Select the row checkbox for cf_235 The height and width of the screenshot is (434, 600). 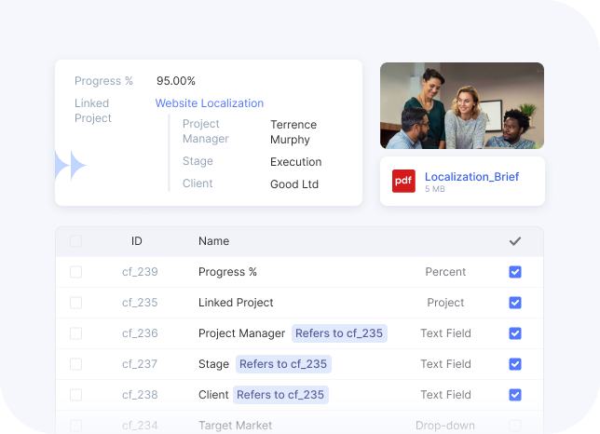tap(75, 303)
